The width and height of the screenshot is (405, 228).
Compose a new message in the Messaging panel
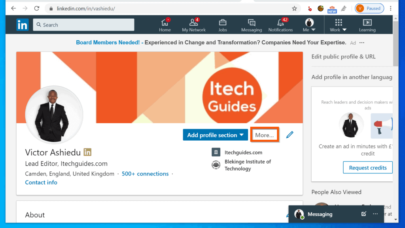coord(363,214)
